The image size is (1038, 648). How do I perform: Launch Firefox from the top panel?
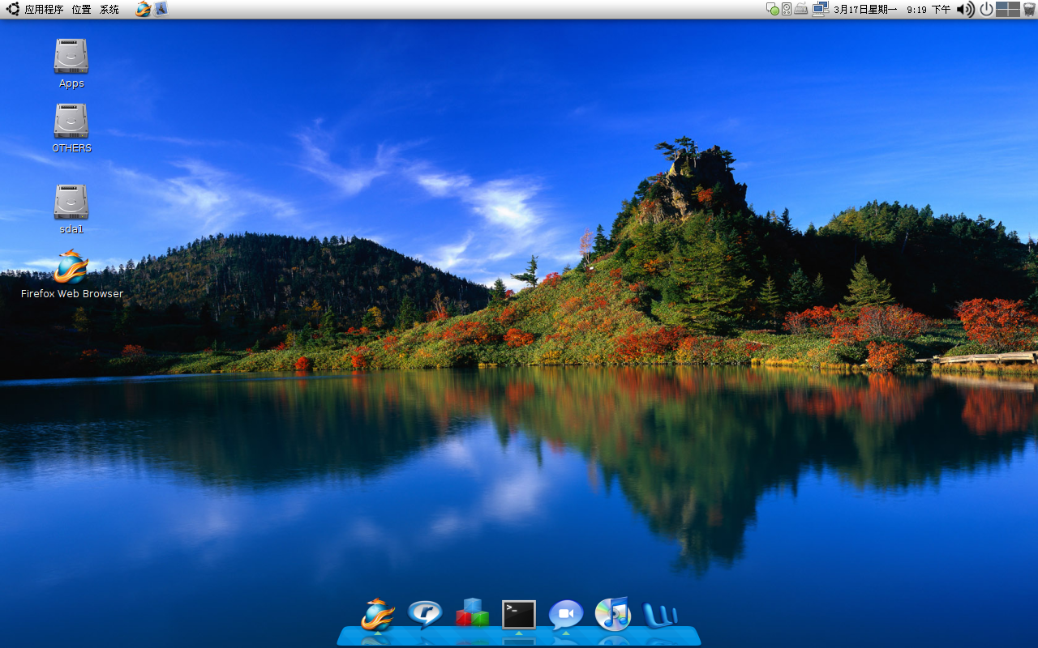144,10
